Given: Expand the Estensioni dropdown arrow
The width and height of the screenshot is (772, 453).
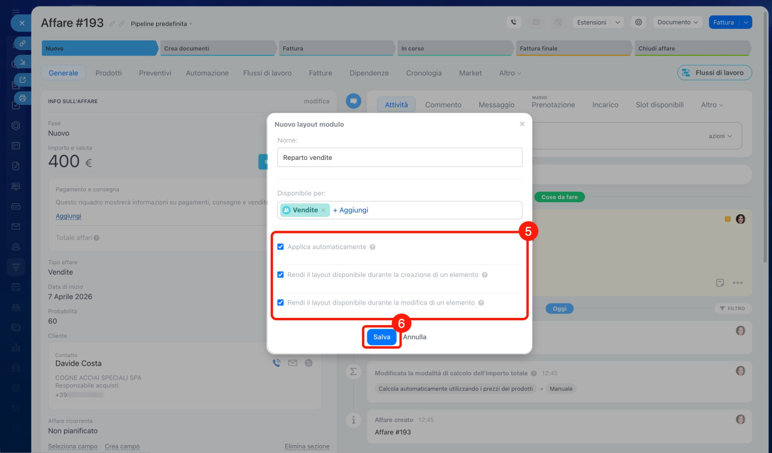Looking at the screenshot, I should click(x=616, y=22).
